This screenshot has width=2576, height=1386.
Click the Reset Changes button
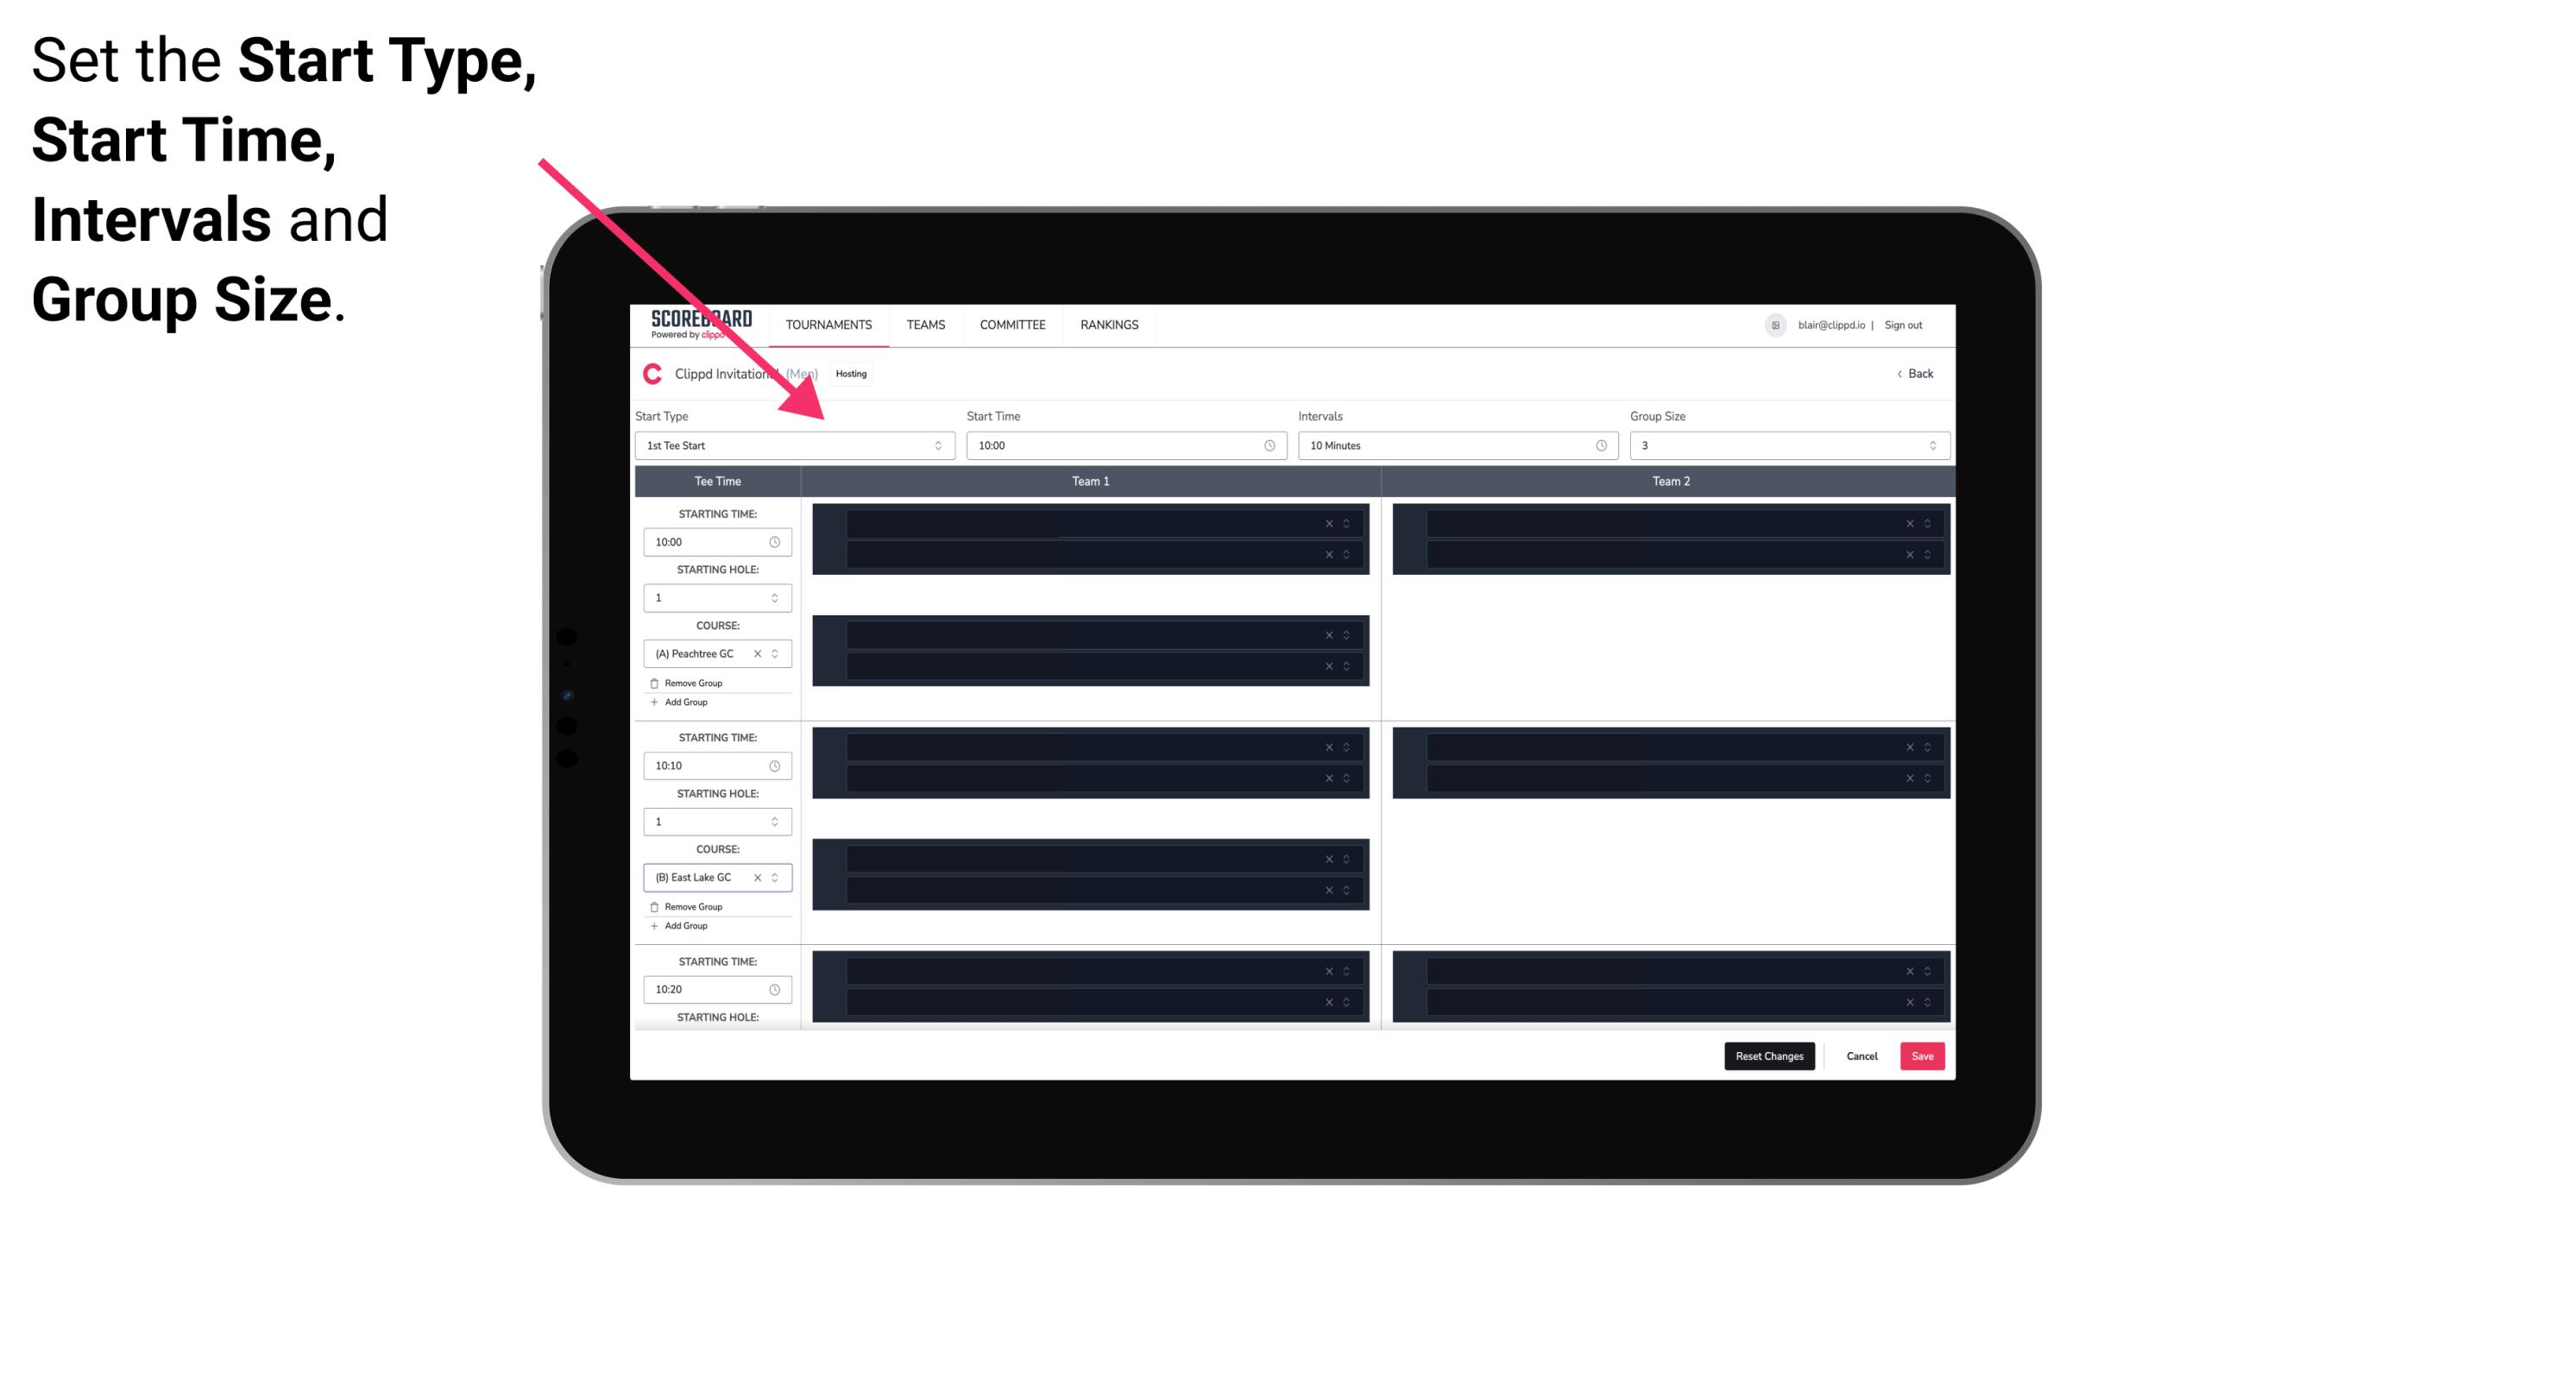pos(1769,1055)
